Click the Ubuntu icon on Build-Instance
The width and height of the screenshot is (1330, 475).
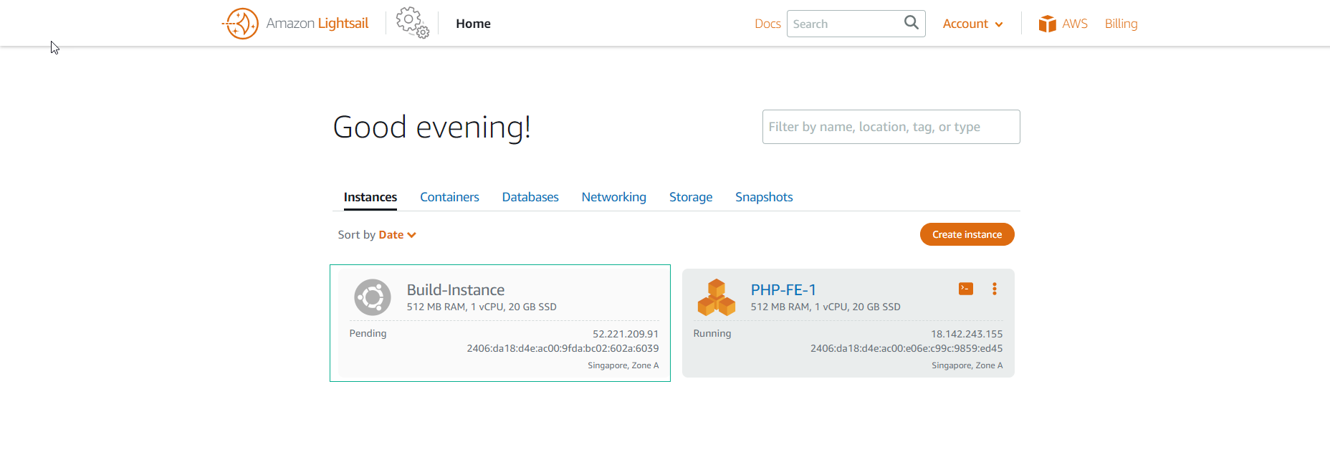(x=373, y=297)
